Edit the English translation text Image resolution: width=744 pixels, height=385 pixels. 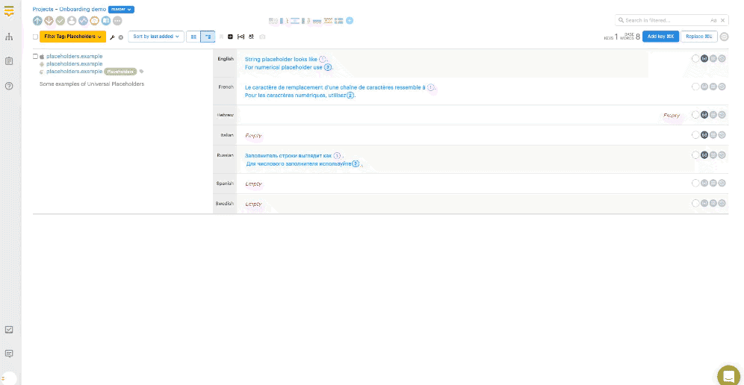289,63
